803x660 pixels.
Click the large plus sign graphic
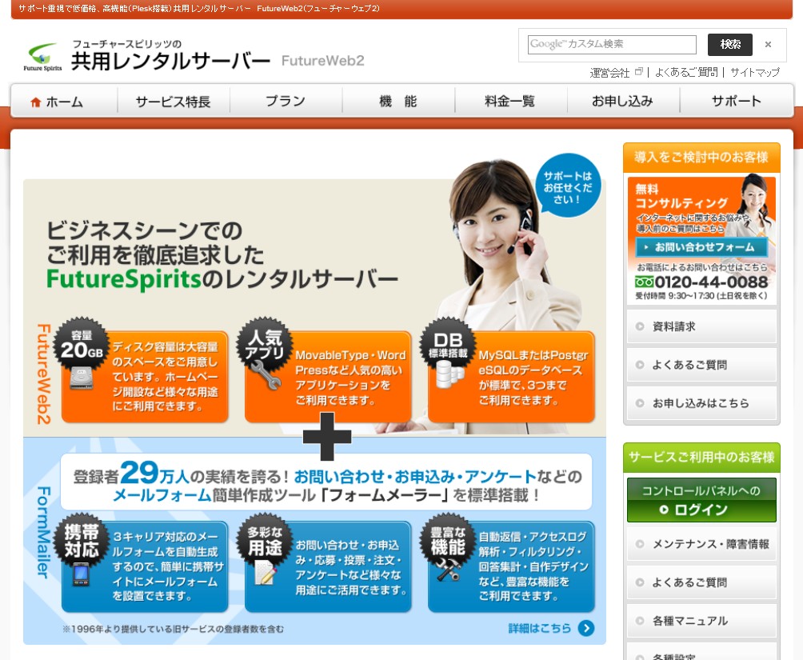(x=327, y=437)
